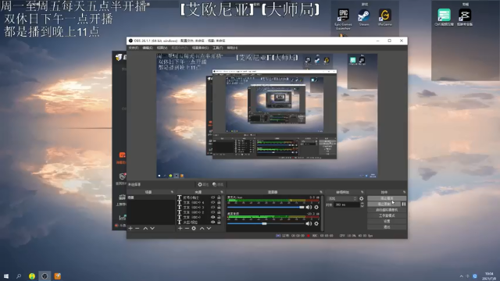Screen dimensions: 500x281
Task: Pause recording with the pause icon
Action: tap(404, 205)
